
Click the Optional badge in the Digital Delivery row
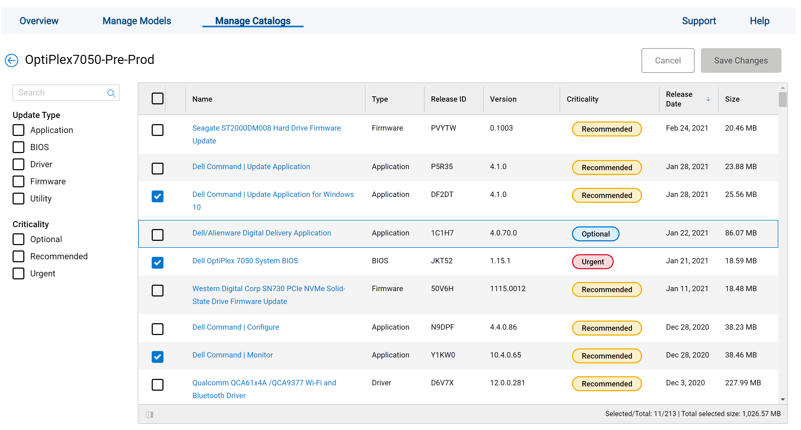(595, 234)
